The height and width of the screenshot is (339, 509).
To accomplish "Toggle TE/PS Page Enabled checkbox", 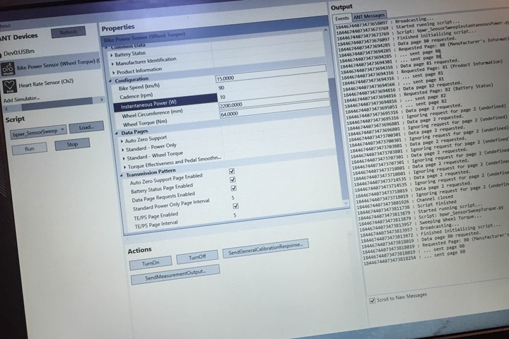I will [234, 206].
